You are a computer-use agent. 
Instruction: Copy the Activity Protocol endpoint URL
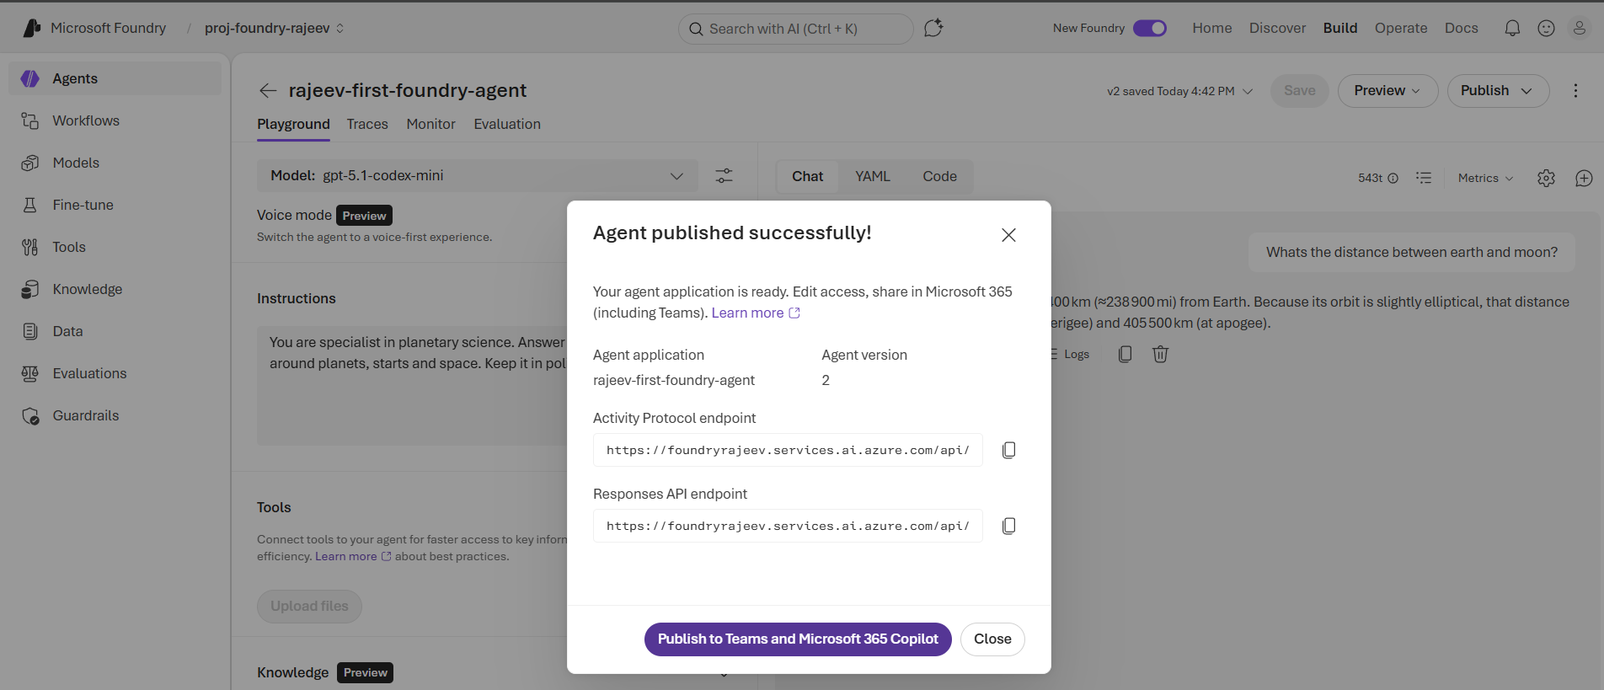click(1008, 450)
